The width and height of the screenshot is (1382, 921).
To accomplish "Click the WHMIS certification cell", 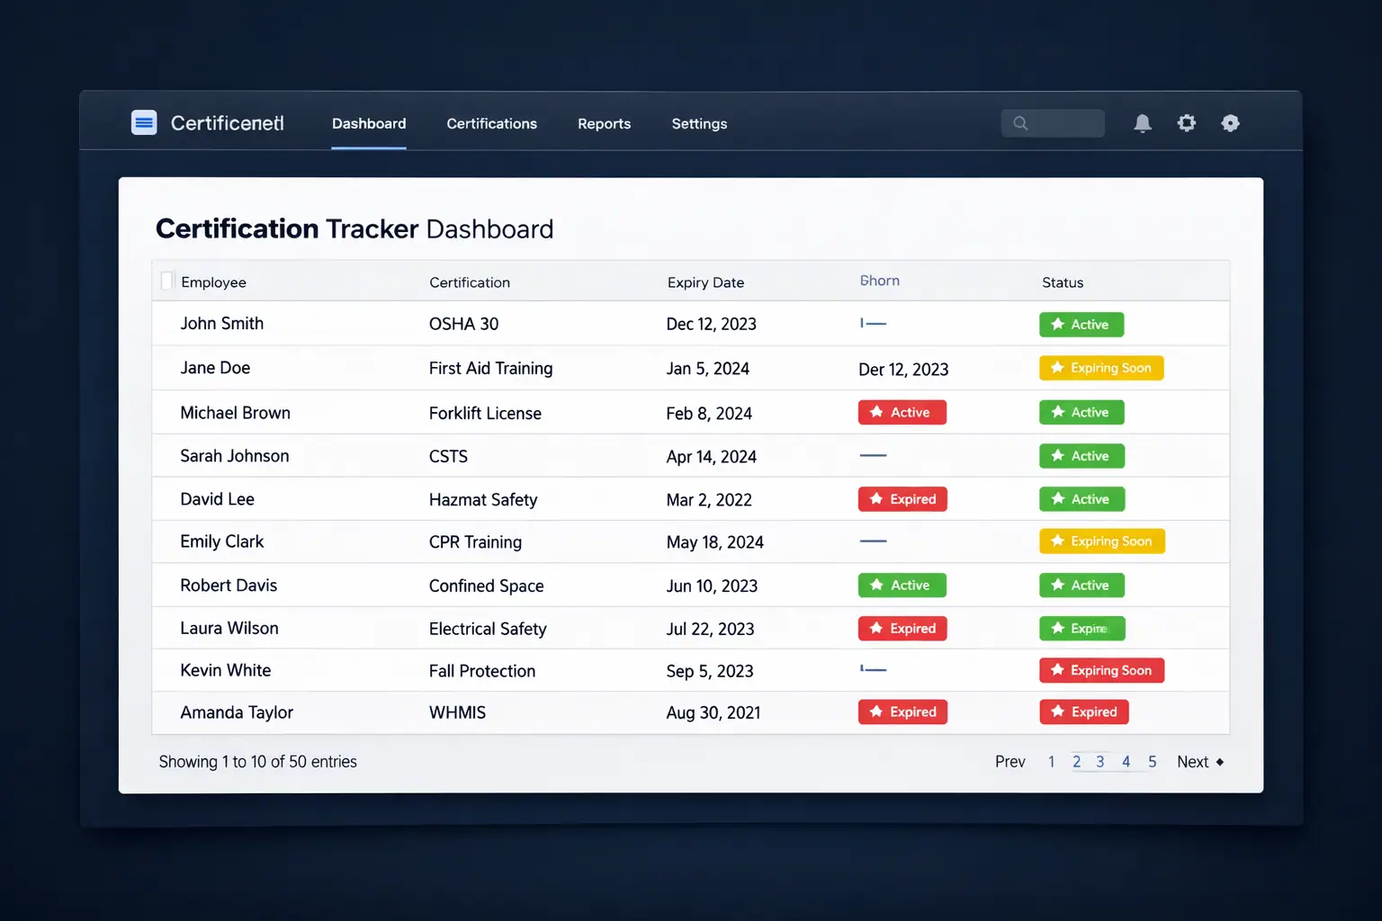I will pyautogui.click(x=457, y=712).
